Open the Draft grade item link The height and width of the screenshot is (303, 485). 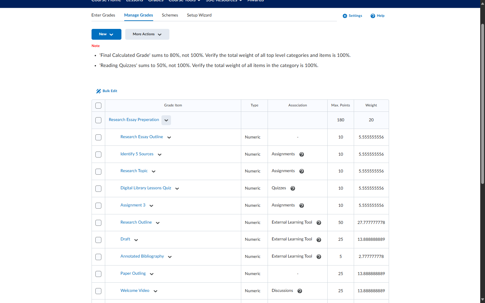(x=125, y=239)
